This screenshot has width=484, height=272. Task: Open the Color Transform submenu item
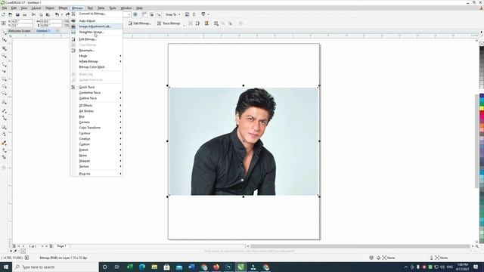[96, 128]
